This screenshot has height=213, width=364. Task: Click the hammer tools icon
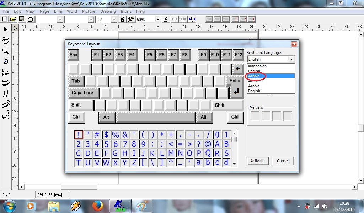coord(131,19)
